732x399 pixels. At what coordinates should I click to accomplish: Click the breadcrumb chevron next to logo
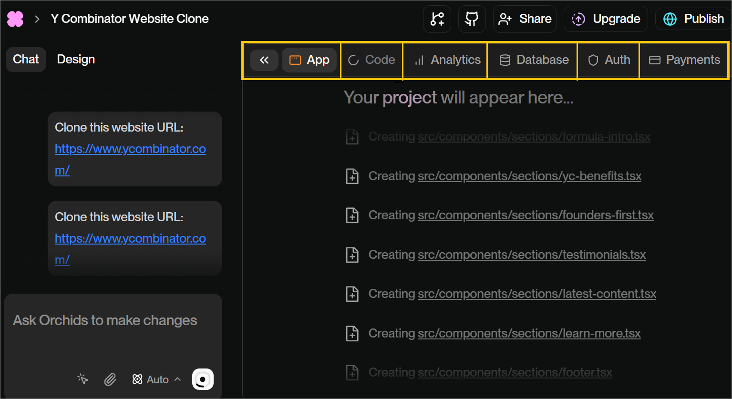click(37, 19)
